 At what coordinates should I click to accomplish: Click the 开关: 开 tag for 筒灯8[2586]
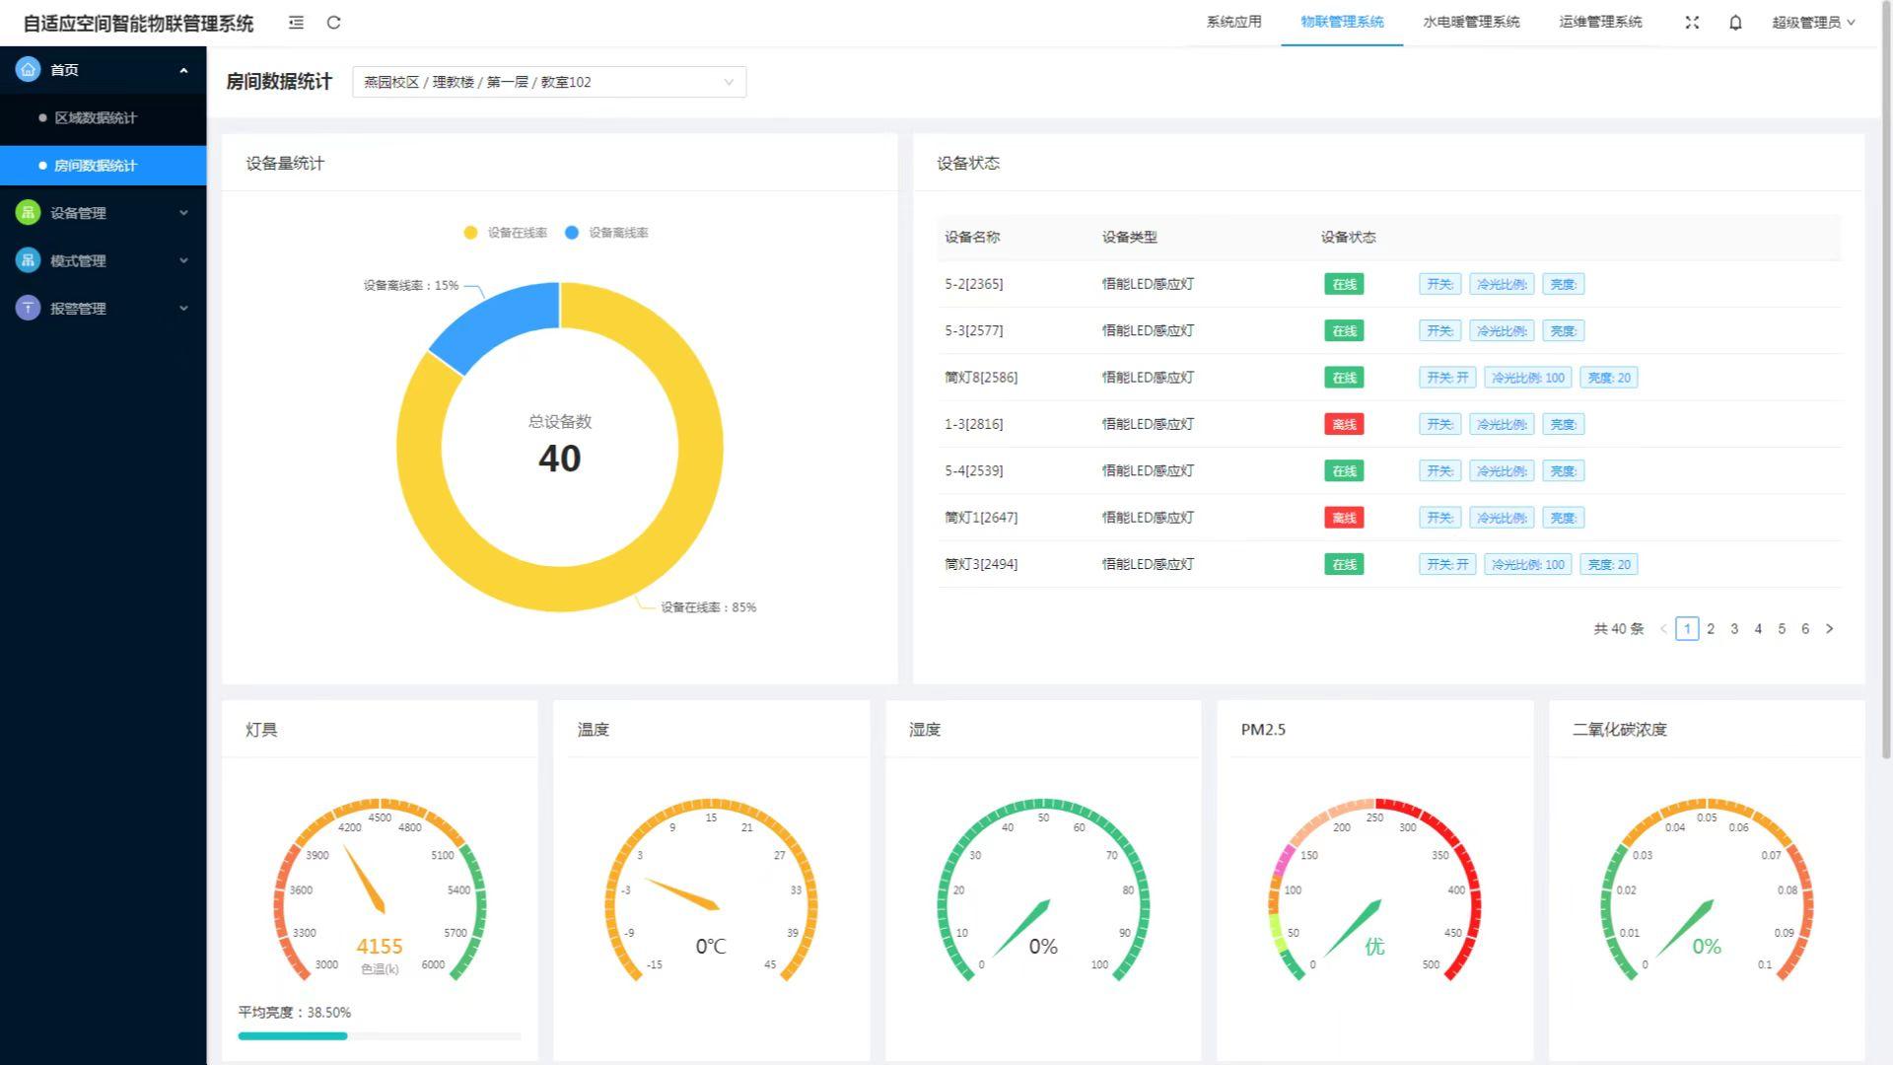(1447, 378)
